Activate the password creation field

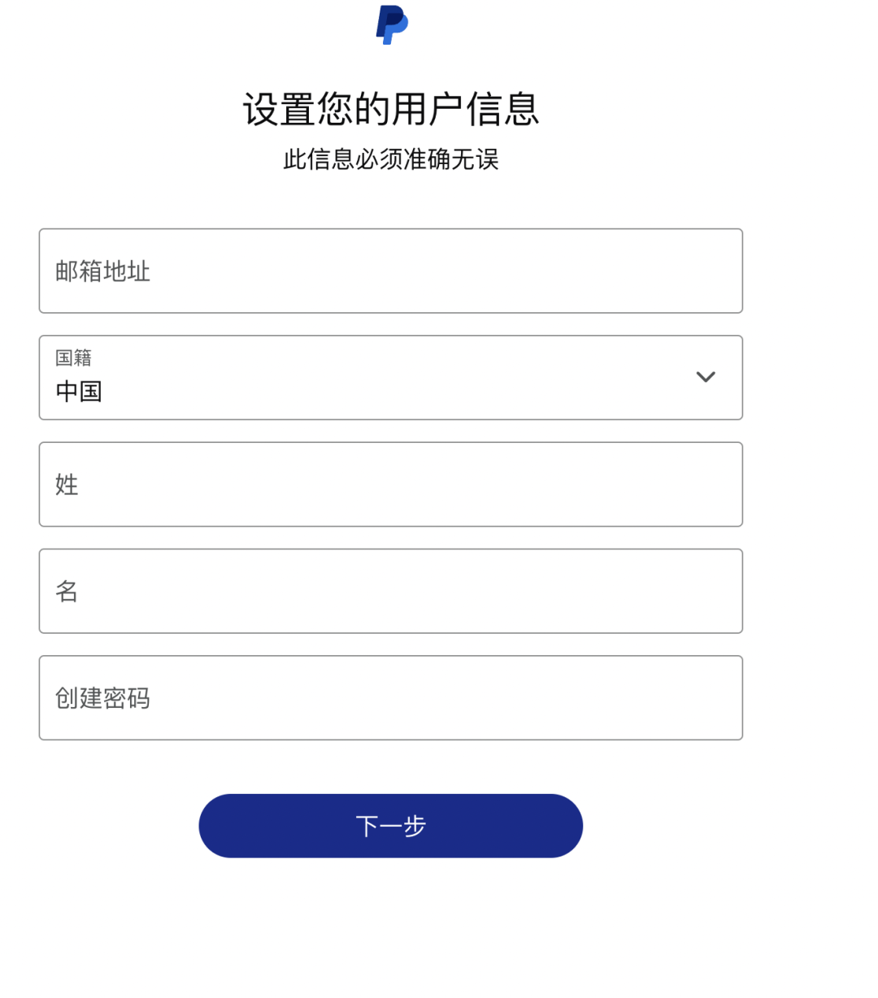pyautogui.click(x=390, y=697)
